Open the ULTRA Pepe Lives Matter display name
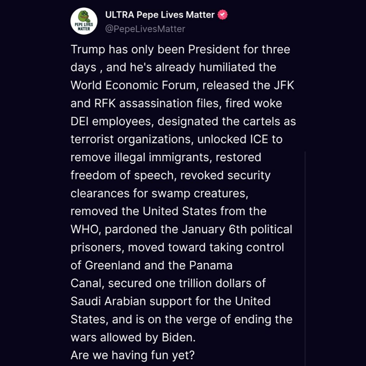The image size is (366, 366). coord(160,15)
